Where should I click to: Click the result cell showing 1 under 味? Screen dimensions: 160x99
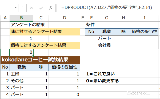click(x=21, y=39)
